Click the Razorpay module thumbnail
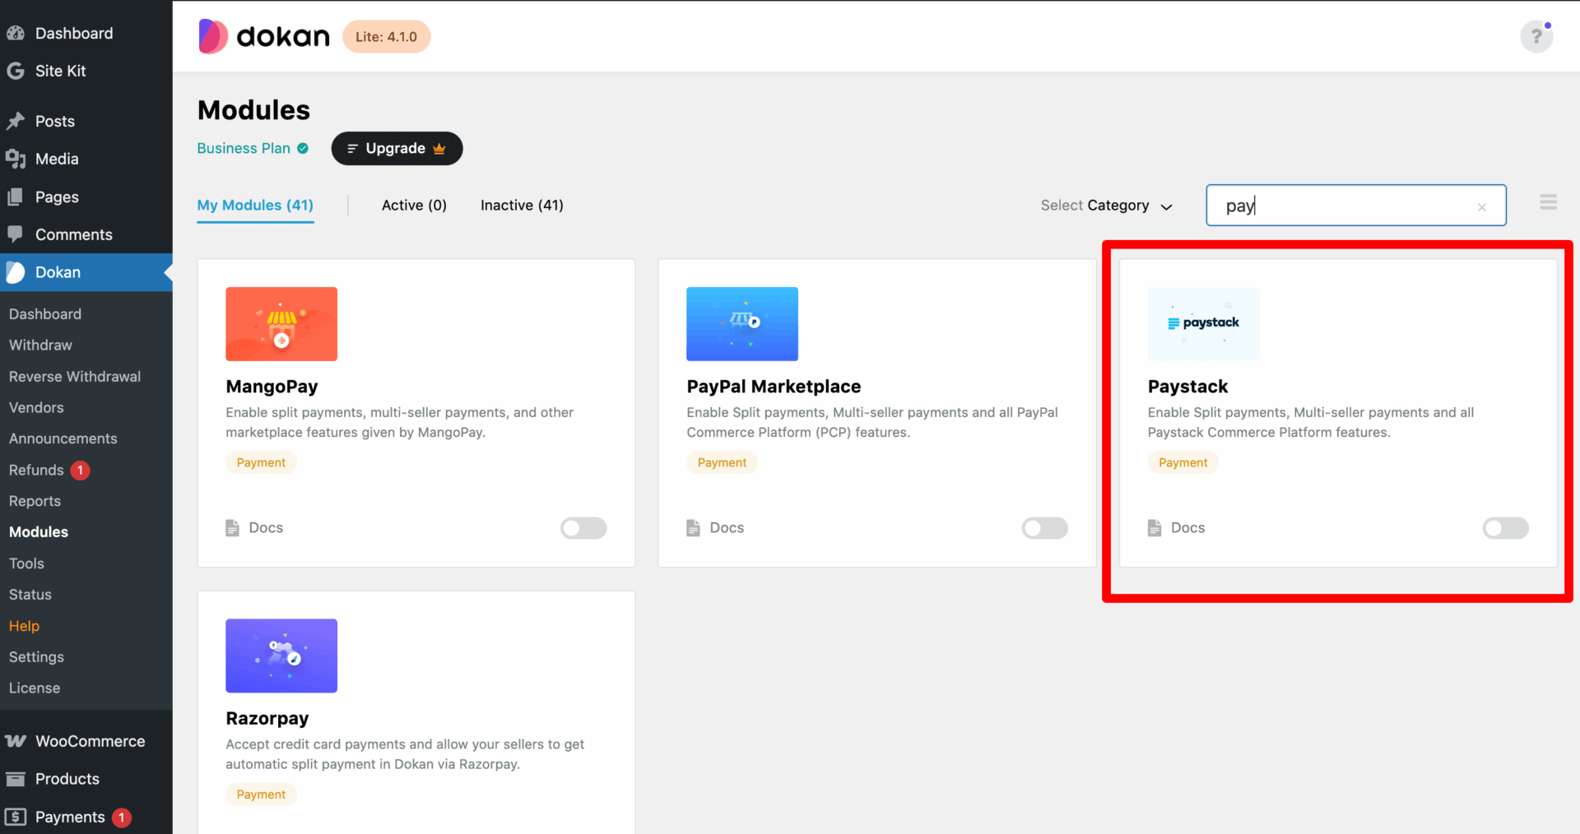This screenshot has height=834, width=1580. coord(281,656)
